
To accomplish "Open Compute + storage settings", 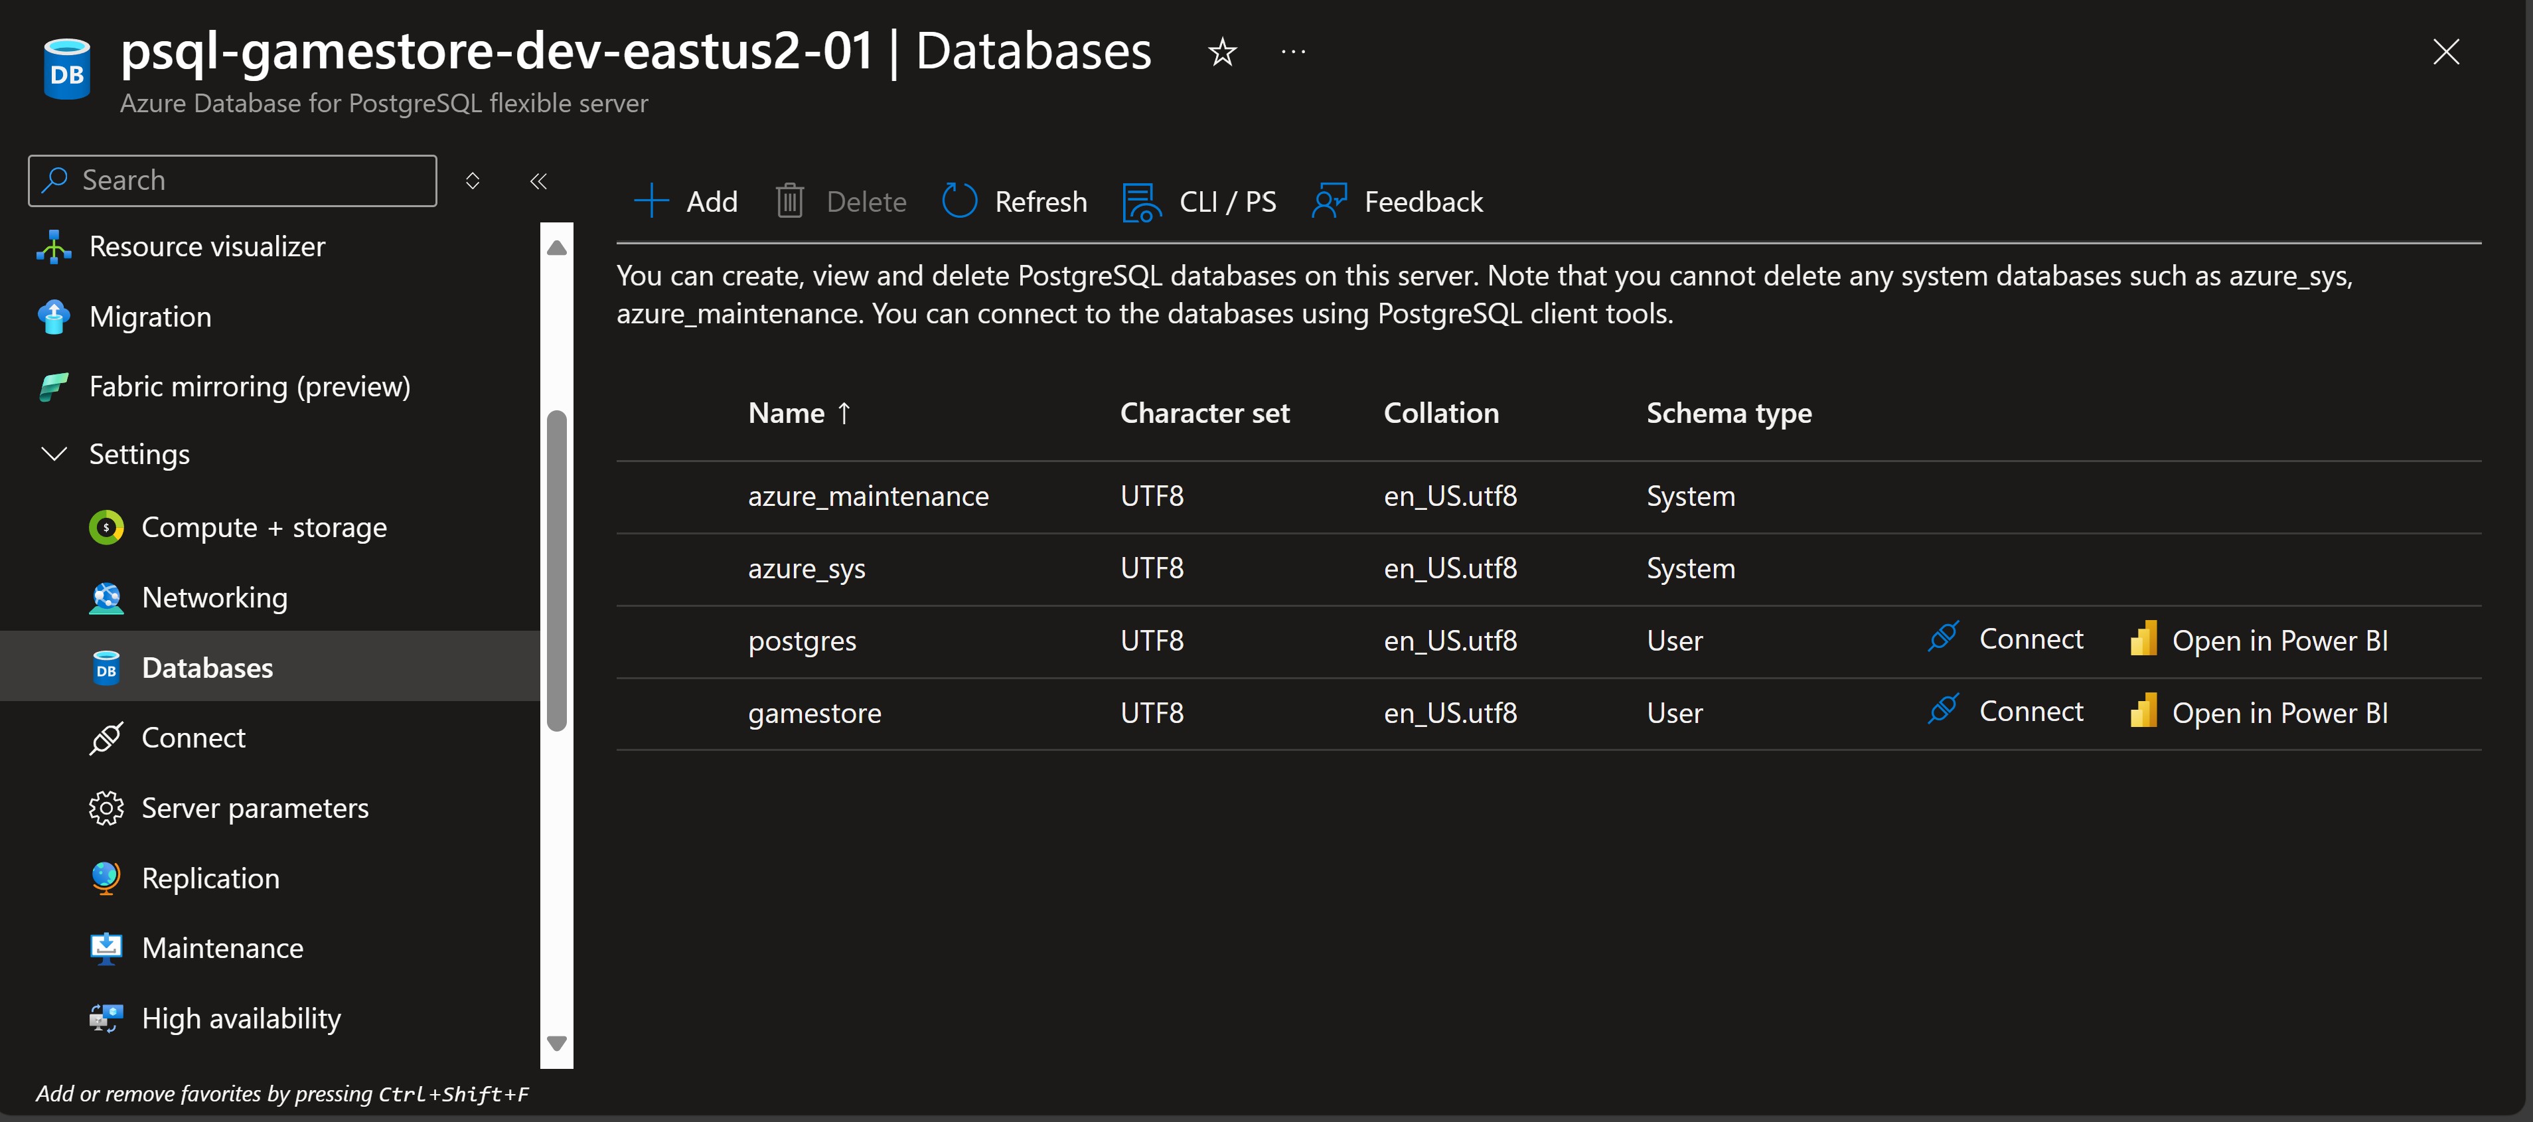I will pos(264,527).
